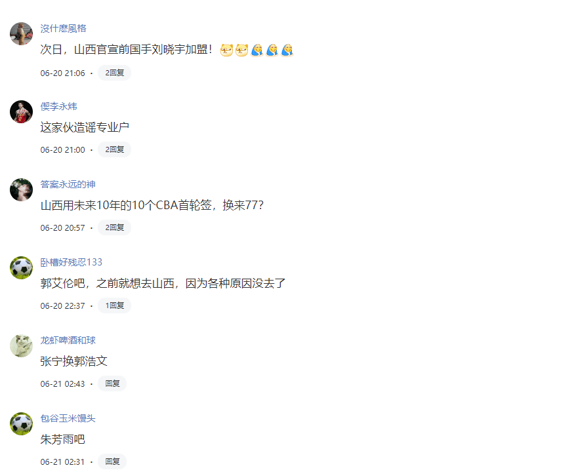Reply to 朱芳雨吧 comment
This screenshot has height=472, width=576.
[112, 462]
